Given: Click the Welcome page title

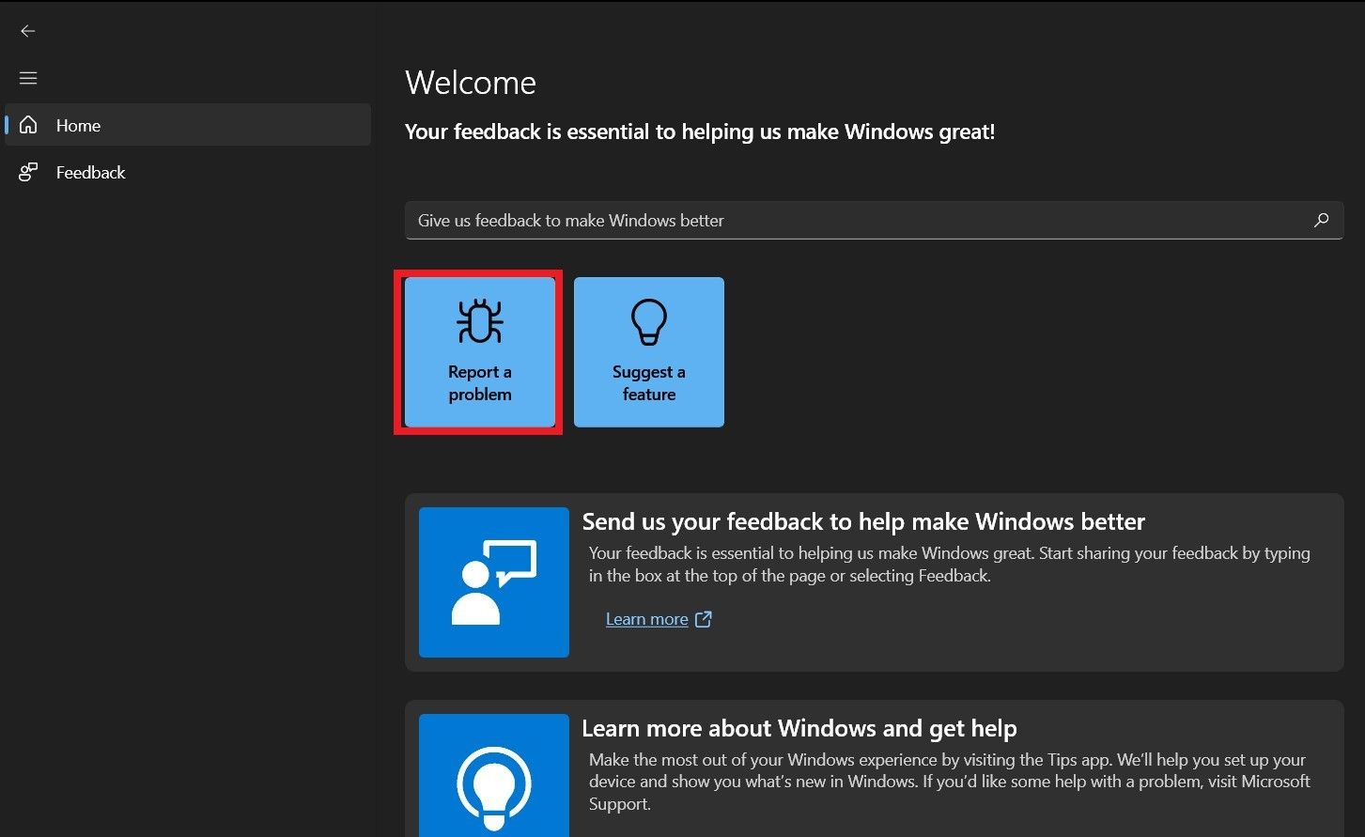Looking at the screenshot, I should (x=470, y=83).
